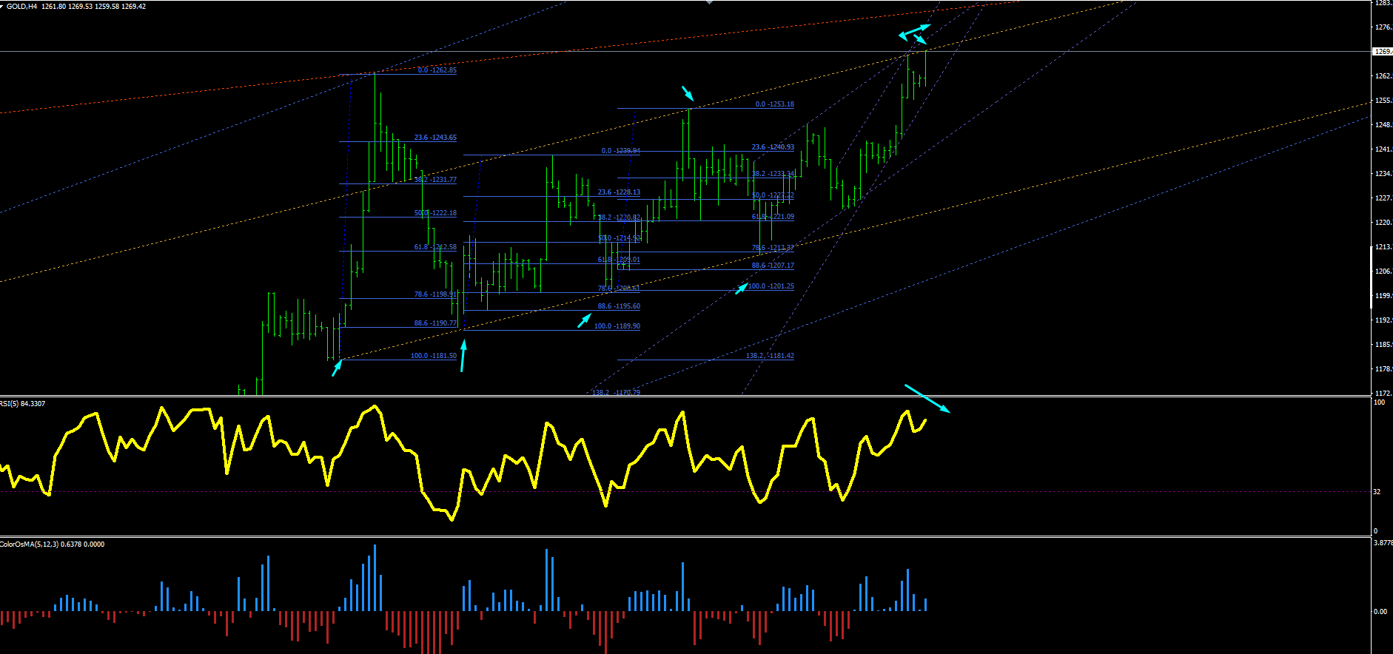This screenshot has height=654, width=1393.
Task: Click Fibonacci label 50.0 -1227.22
Action: (x=773, y=195)
